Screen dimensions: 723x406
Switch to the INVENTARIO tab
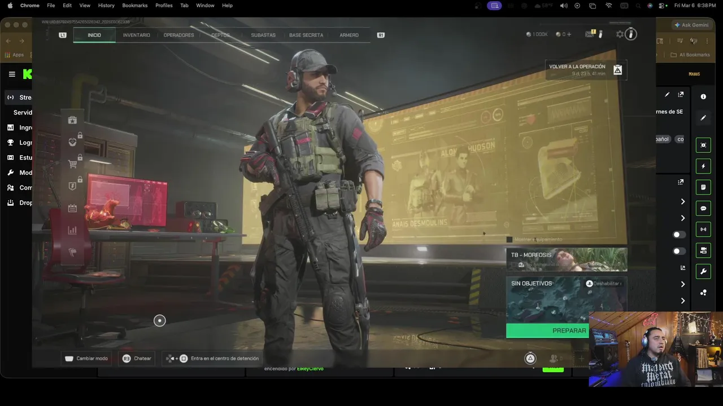coord(137,35)
